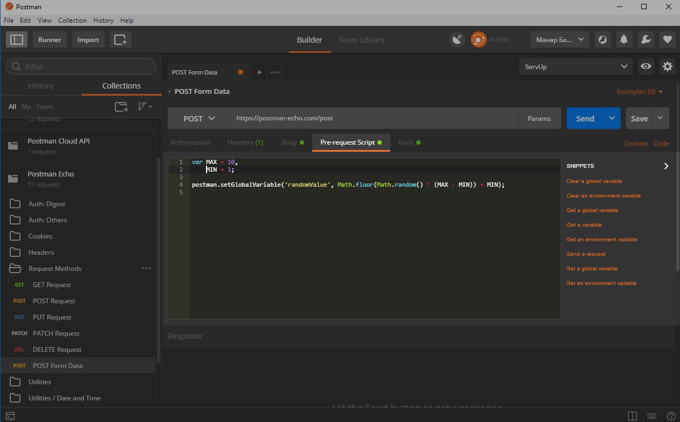This screenshot has height=422, width=680.
Task: Click the new window icon button
Action: [120, 39]
